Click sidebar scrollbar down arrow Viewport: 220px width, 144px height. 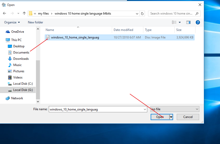(x=38, y=102)
